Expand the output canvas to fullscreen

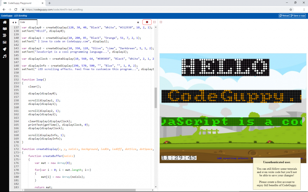(161, 22)
